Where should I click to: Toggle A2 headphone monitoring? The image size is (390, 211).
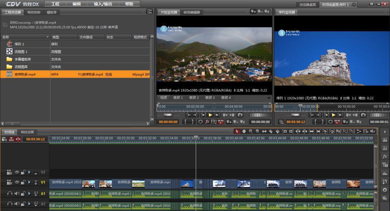(9, 204)
